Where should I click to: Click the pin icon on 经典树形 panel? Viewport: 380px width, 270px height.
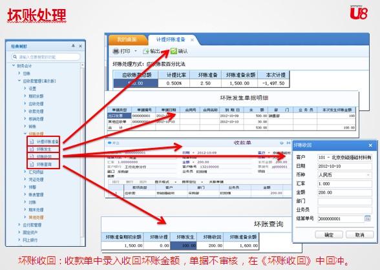point(73,46)
